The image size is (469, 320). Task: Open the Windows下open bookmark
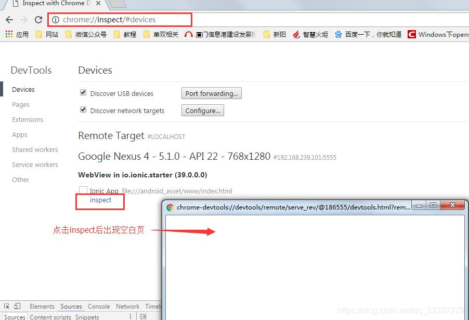point(438,34)
